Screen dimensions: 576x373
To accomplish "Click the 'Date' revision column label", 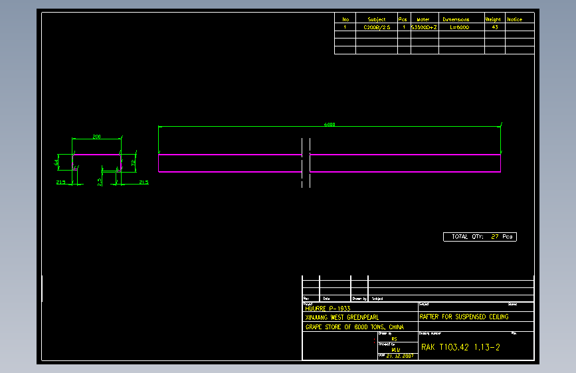I will point(326,299).
